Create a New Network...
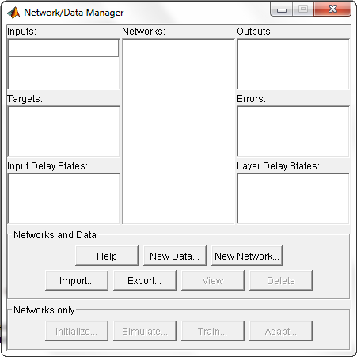357x357 pixels. pyautogui.click(x=247, y=256)
